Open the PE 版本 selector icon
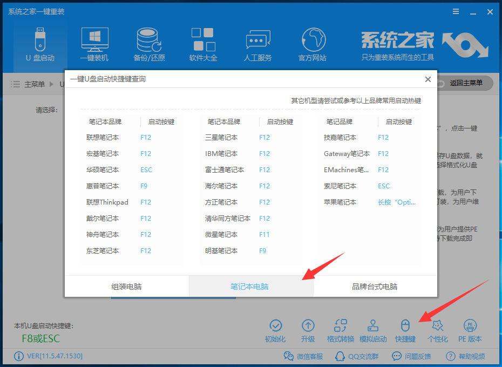The width and height of the screenshot is (502, 367). click(x=470, y=329)
